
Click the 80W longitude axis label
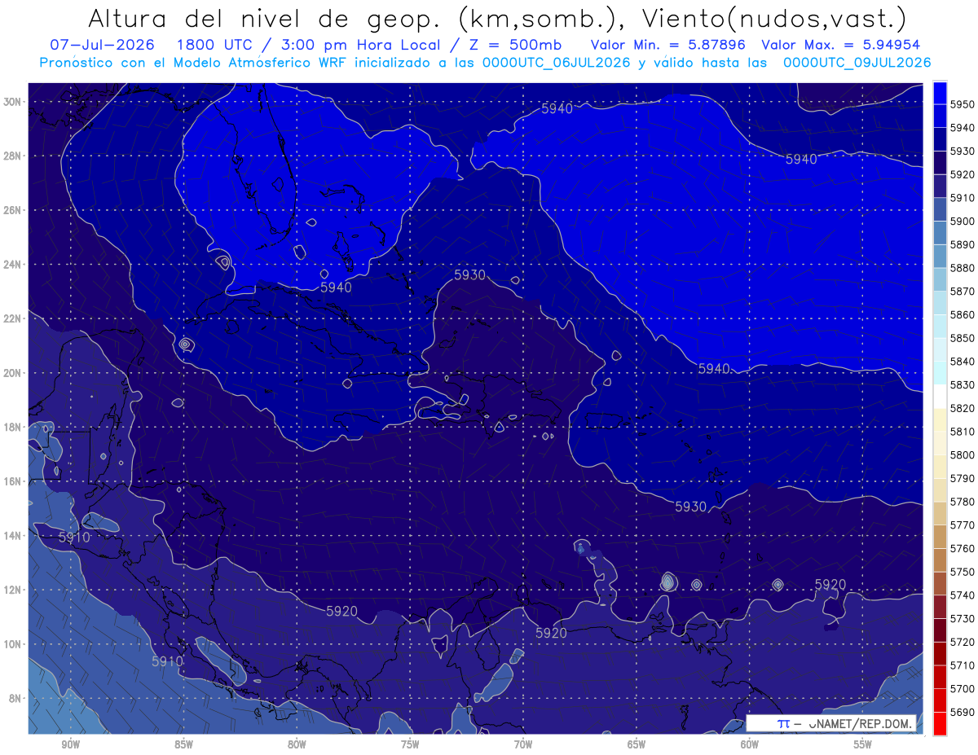[297, 745]
